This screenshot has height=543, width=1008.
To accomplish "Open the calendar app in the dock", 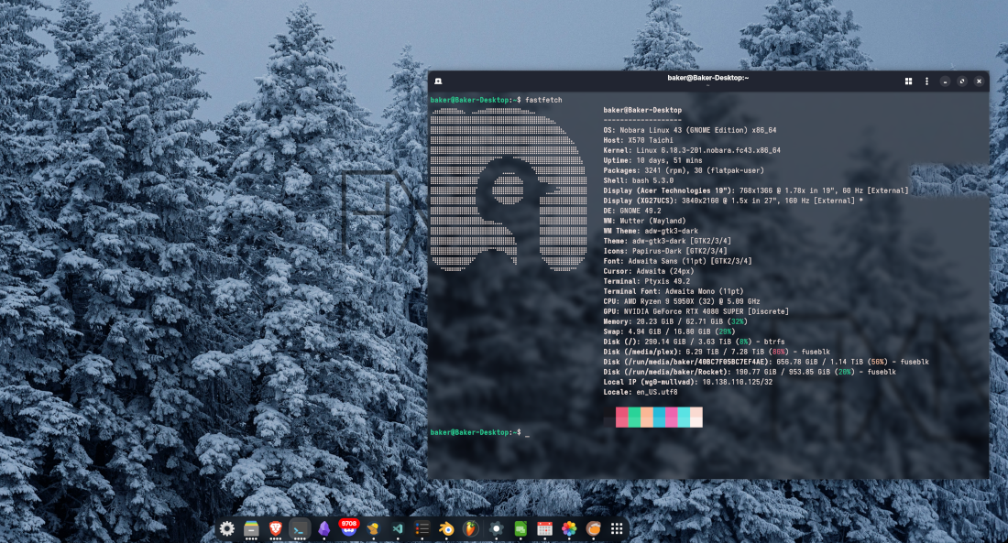I will [542, 528].
